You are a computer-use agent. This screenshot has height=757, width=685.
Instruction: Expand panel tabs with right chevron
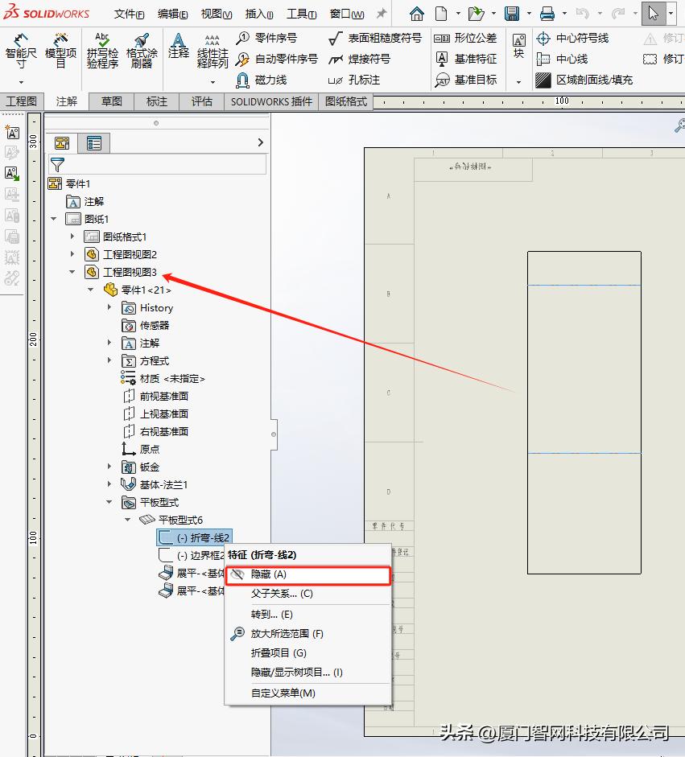click(260, 142)
